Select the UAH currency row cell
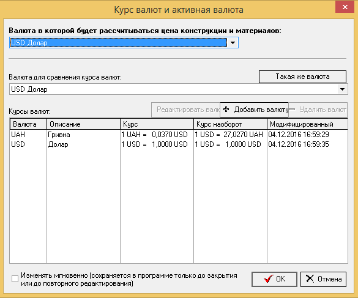 (x=18, y=135)
